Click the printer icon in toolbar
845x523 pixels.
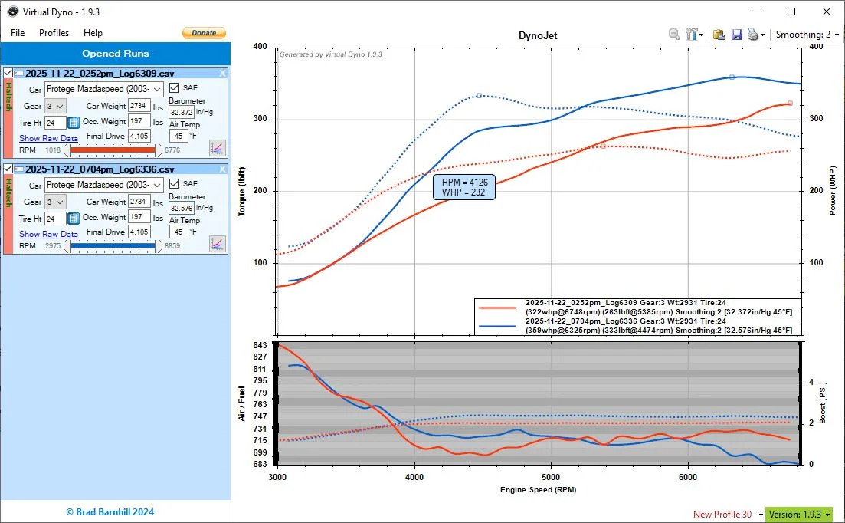click(753, 35)
